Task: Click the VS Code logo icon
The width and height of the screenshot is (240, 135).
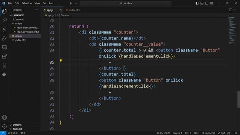Action: 3,3
